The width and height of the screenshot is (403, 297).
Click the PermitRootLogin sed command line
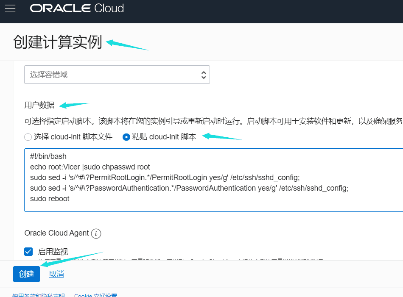click(165, 178)
